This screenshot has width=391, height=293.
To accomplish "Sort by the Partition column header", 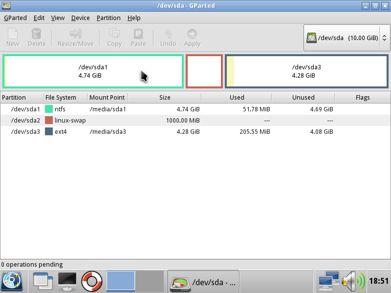I will [22, 97].
